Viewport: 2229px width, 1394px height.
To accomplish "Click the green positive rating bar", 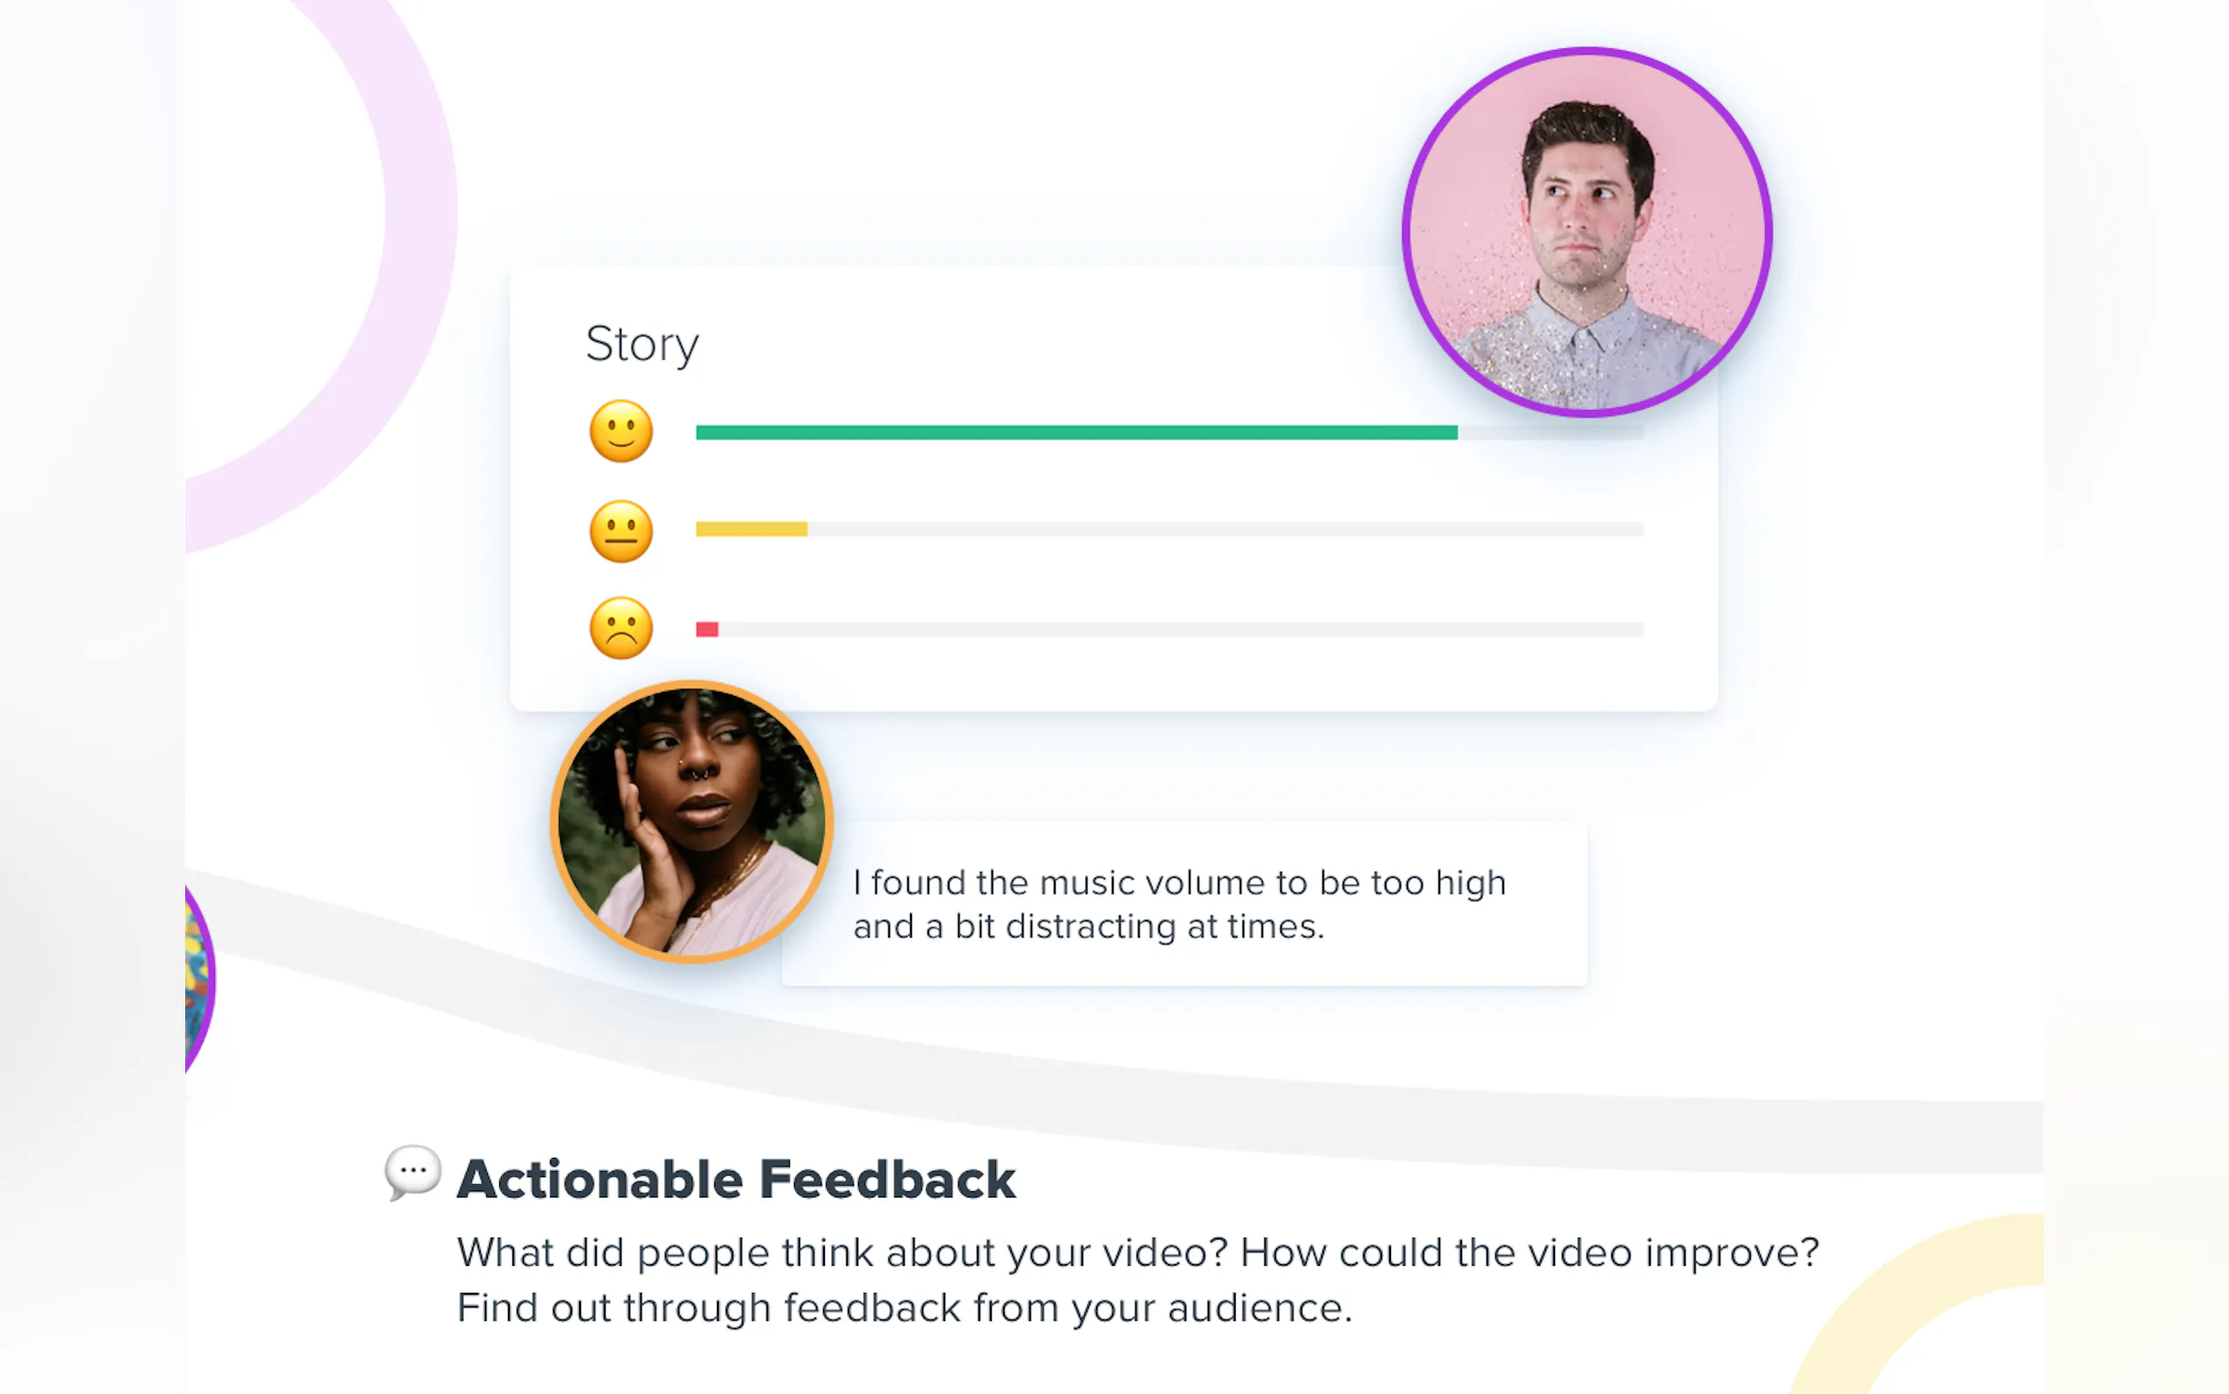I will (1075, 433).
